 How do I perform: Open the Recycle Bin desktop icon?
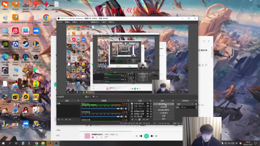[5, 19]
